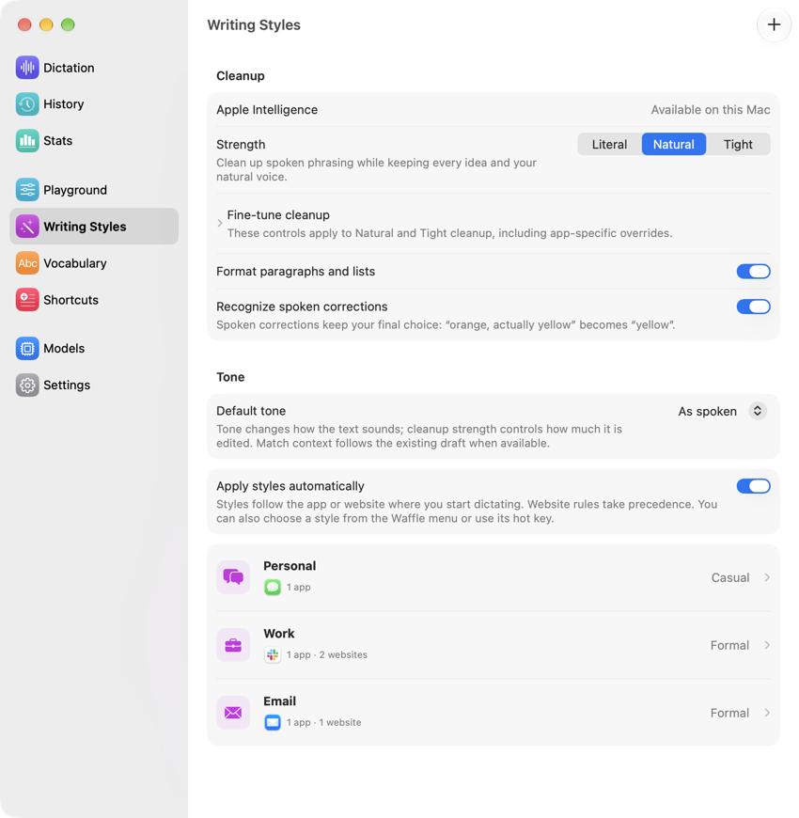This screenshot has height=818, width=799.
Task: Click the Models chip icon
Action: (27, 348)
